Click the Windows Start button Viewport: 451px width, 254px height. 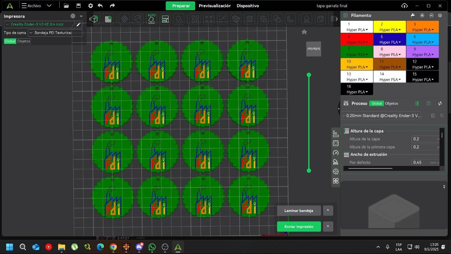pos(10,247)
